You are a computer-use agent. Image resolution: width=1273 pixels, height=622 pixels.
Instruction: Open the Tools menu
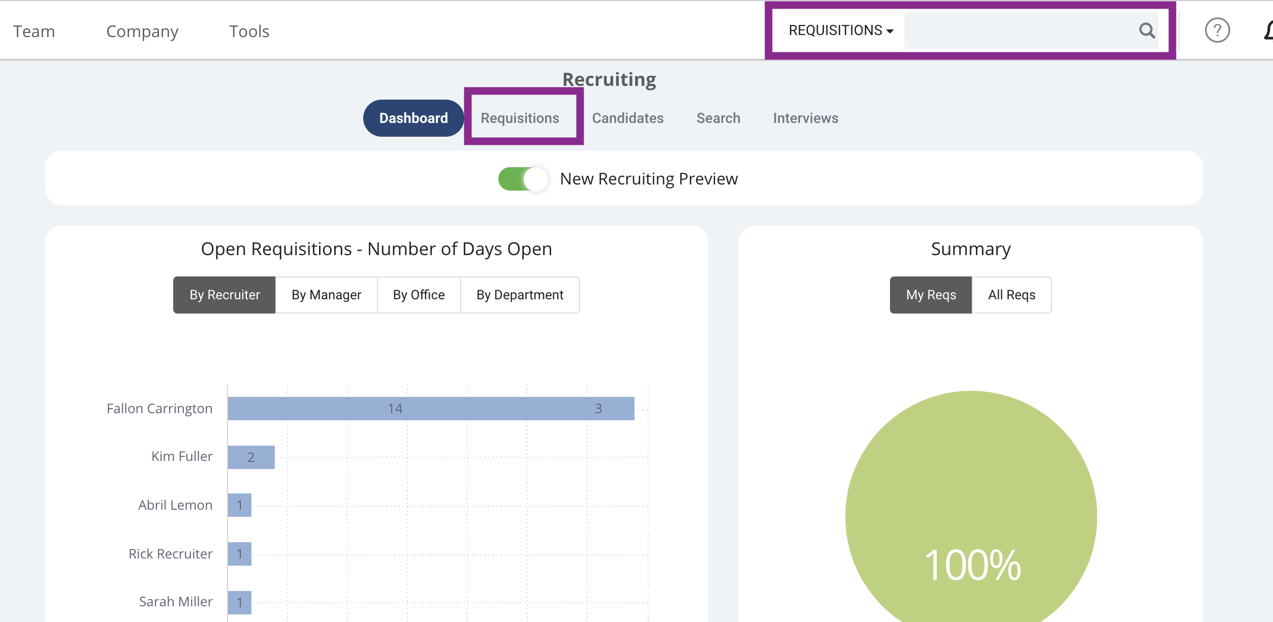(x=249, y=32)
